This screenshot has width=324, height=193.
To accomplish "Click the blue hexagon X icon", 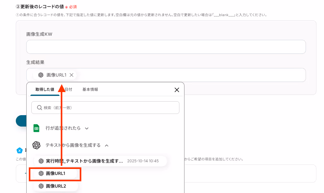I will tap(19, 151).
